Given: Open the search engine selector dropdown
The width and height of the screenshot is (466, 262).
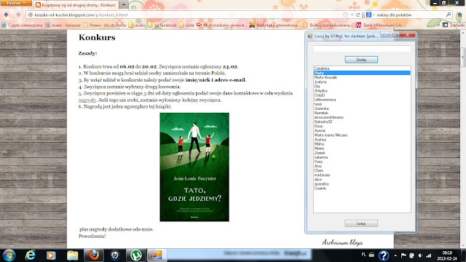Looking at the screenshot, I should click(370, 15).
